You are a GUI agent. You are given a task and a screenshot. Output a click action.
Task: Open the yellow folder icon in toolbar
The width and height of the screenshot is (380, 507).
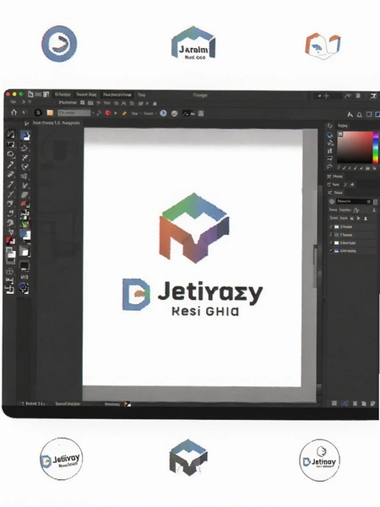coord(50,112)
